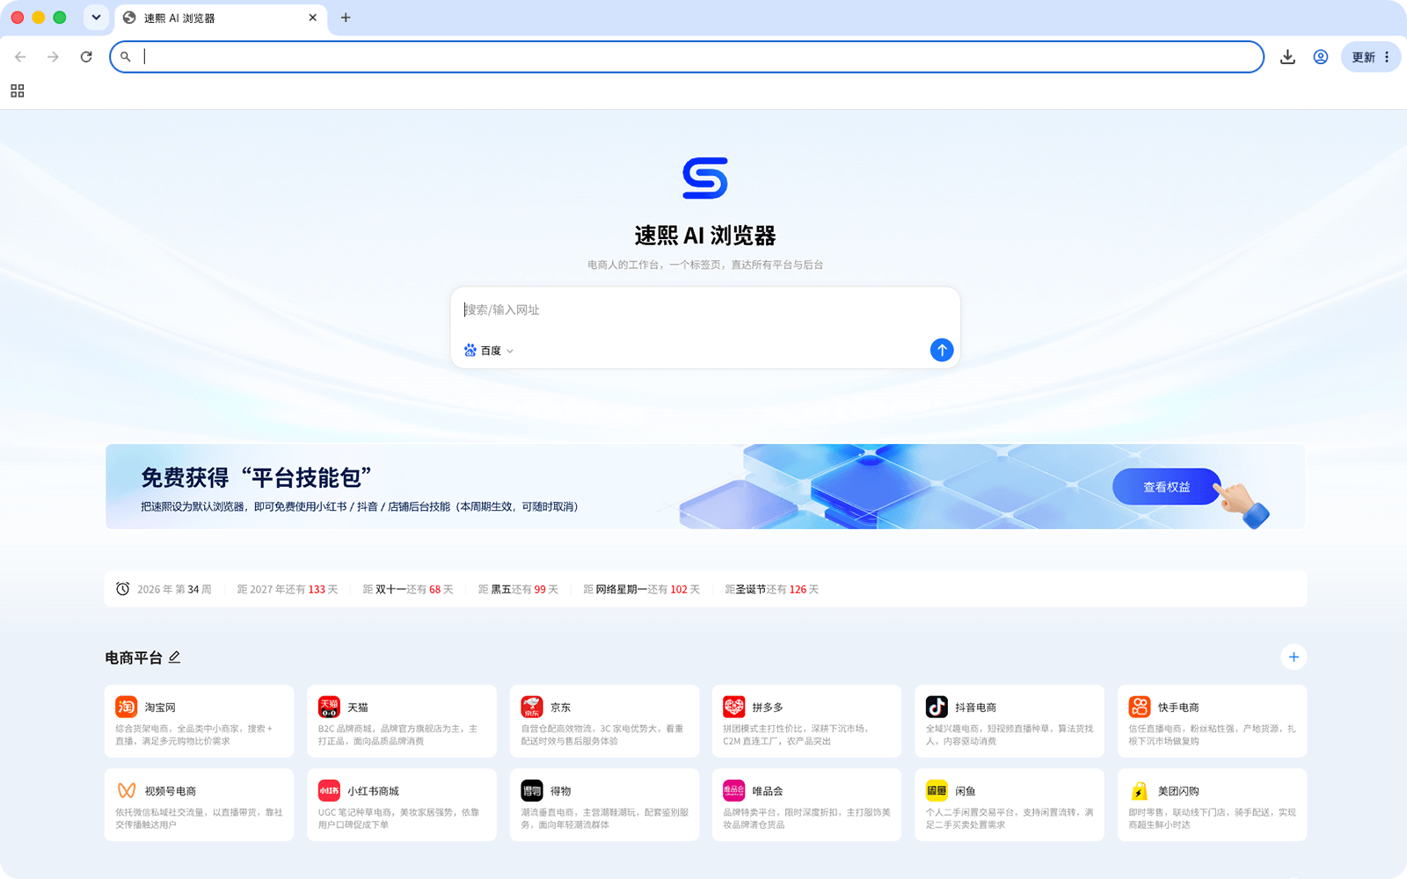Click the 更新 update button
Viewport: 1407px width, 879px height.
(x=1363, y=57)
